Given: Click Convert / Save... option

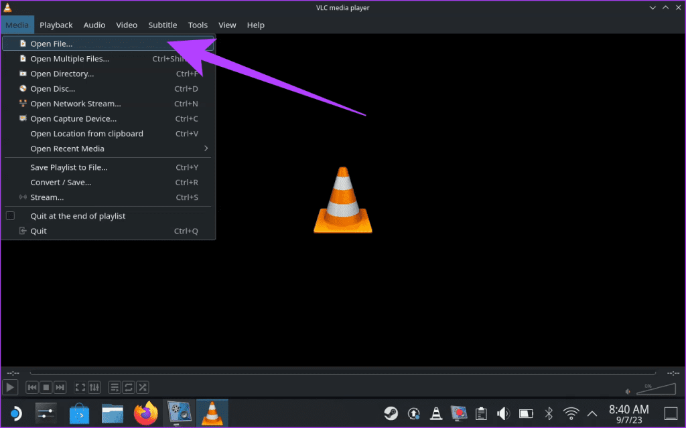Looking at the screenshot, I should click(61, 182).
